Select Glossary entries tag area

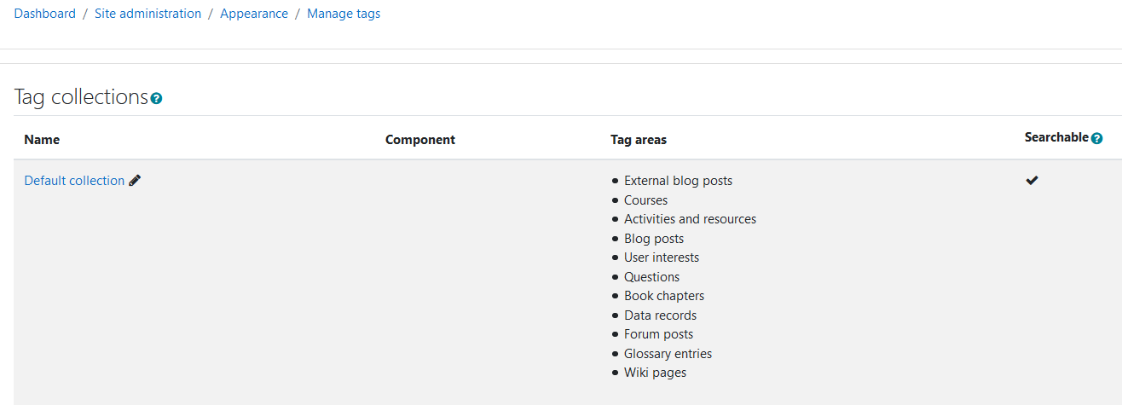(x=668, y=354)
